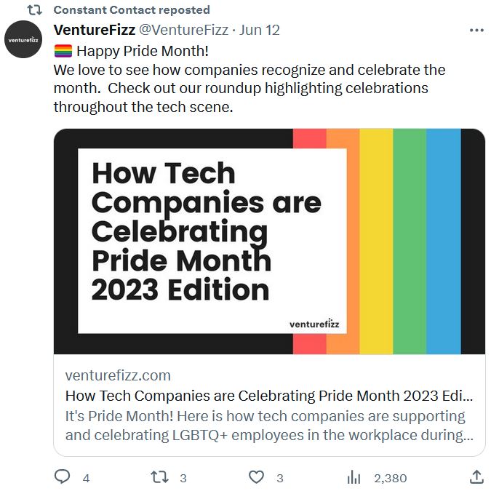Open tweet analytics via the views icon
The image size is (491, 491).
(x=354, y=477)
